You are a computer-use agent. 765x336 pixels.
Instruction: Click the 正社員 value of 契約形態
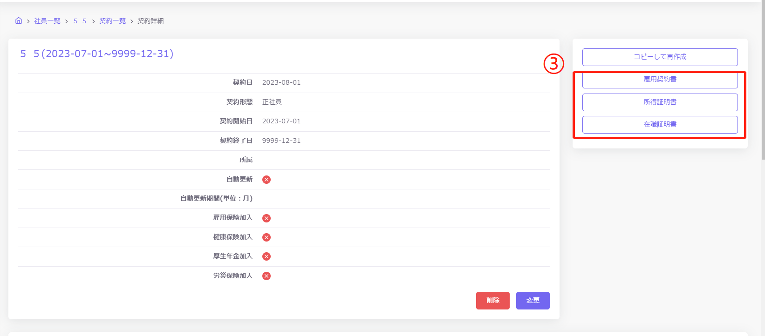[272, 102]
